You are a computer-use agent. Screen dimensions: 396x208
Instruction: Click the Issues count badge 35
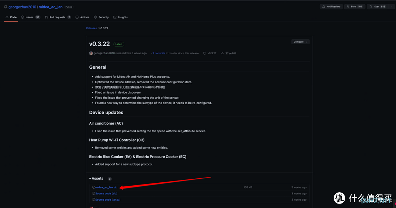[x=38, y=17]
